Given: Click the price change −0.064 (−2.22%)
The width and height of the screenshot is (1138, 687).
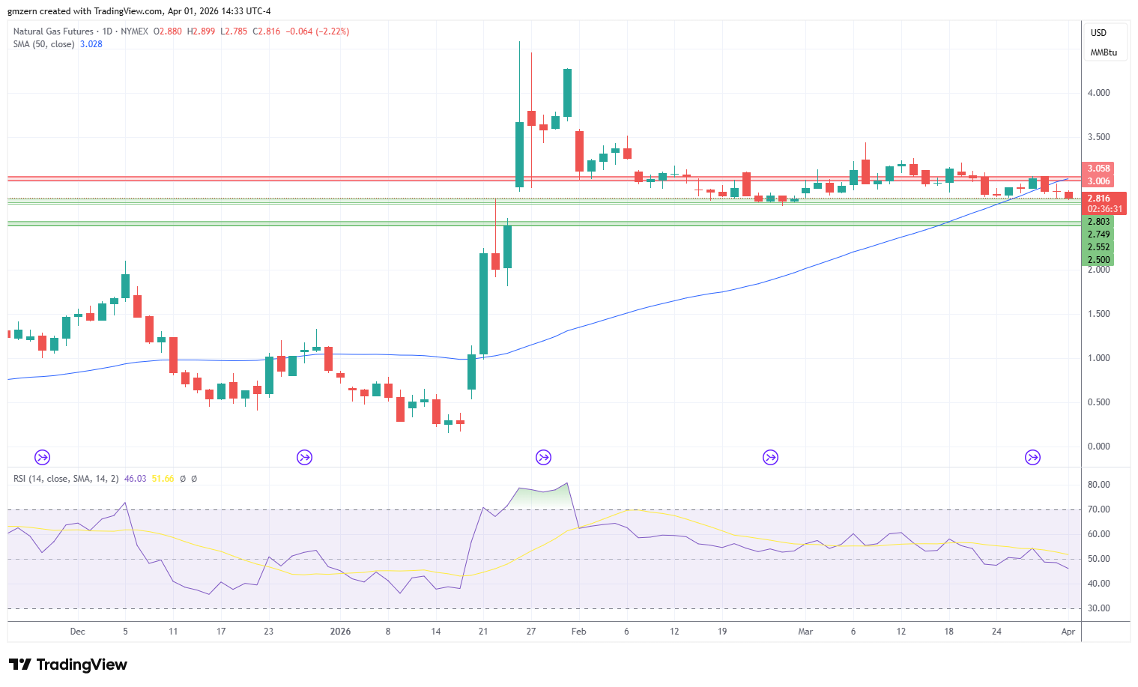Looking at the screenshot, I should tap(318, 31).
